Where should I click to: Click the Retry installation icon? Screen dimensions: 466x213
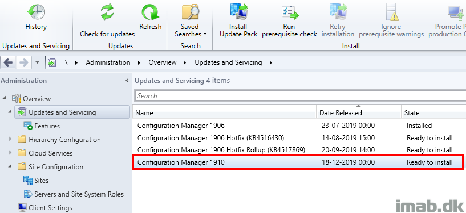tap(338, 12)
